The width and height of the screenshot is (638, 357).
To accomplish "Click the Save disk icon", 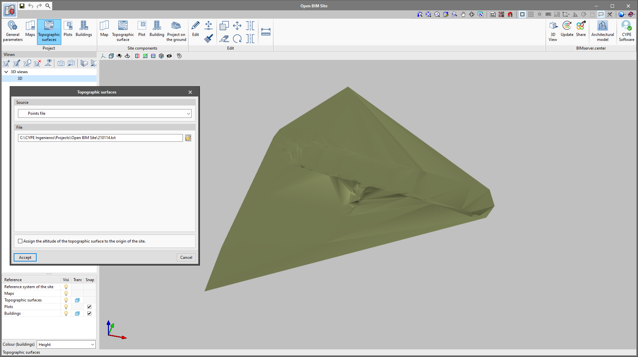I will [x=22, y=6].
